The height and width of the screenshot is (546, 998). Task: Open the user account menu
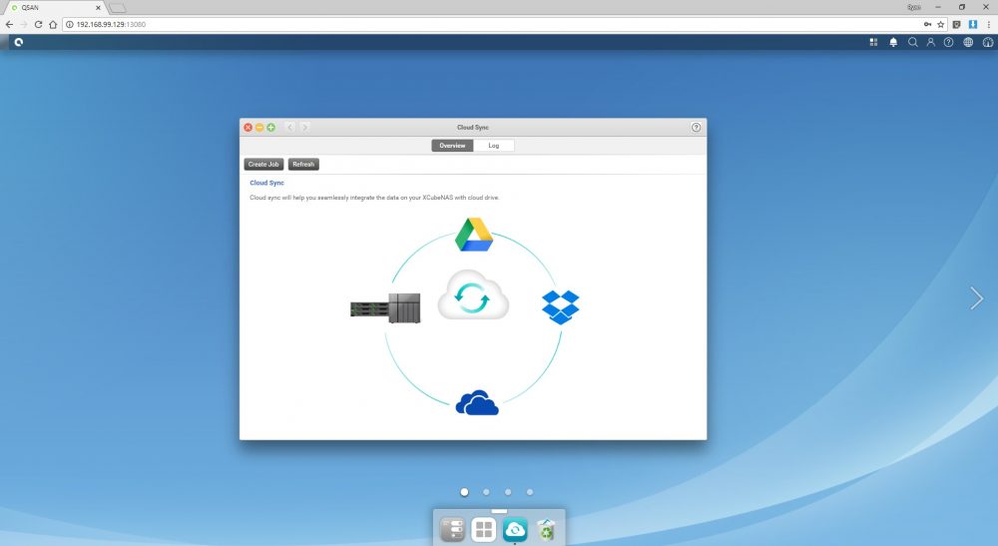pyautogui.click(x=930, y=42)
